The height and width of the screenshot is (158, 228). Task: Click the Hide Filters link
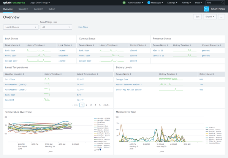pos(83,27)
